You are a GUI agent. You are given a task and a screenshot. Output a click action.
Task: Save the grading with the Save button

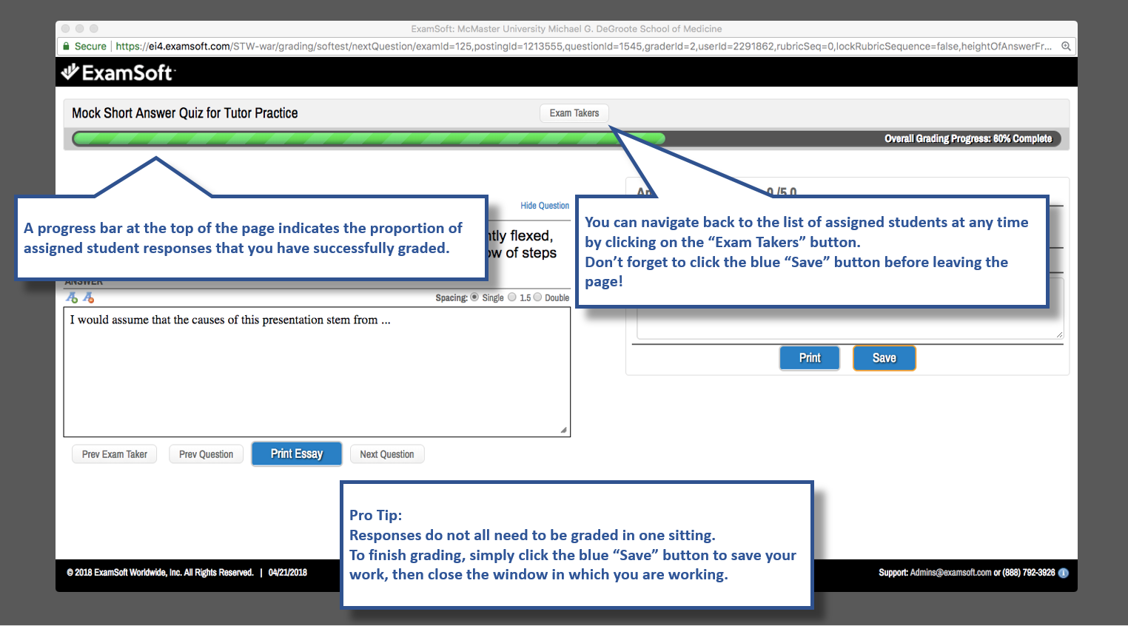884,358
